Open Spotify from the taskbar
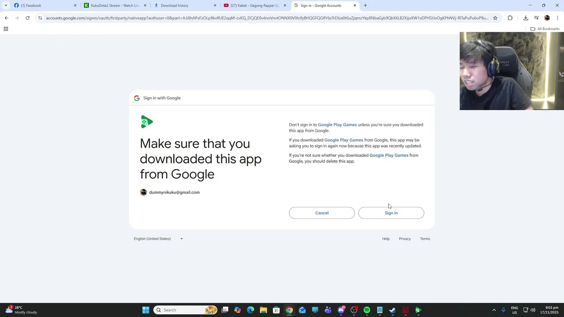The width and height of the screenshot is (564, 317). point(367,310)
